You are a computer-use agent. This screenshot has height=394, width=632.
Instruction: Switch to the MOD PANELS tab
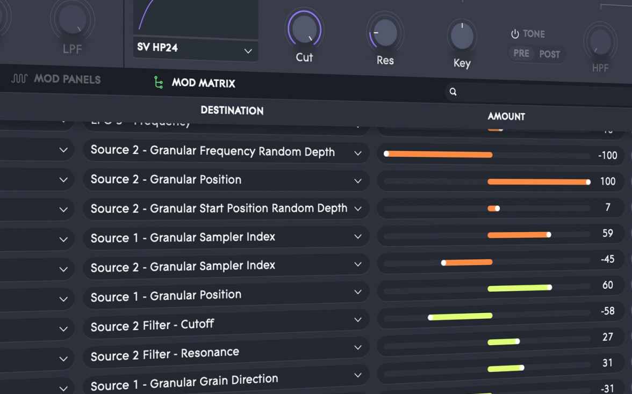pyautogui.click(x=56, y=78)
